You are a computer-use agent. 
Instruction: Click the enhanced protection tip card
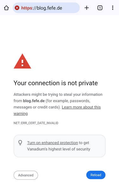pos(59,146)
